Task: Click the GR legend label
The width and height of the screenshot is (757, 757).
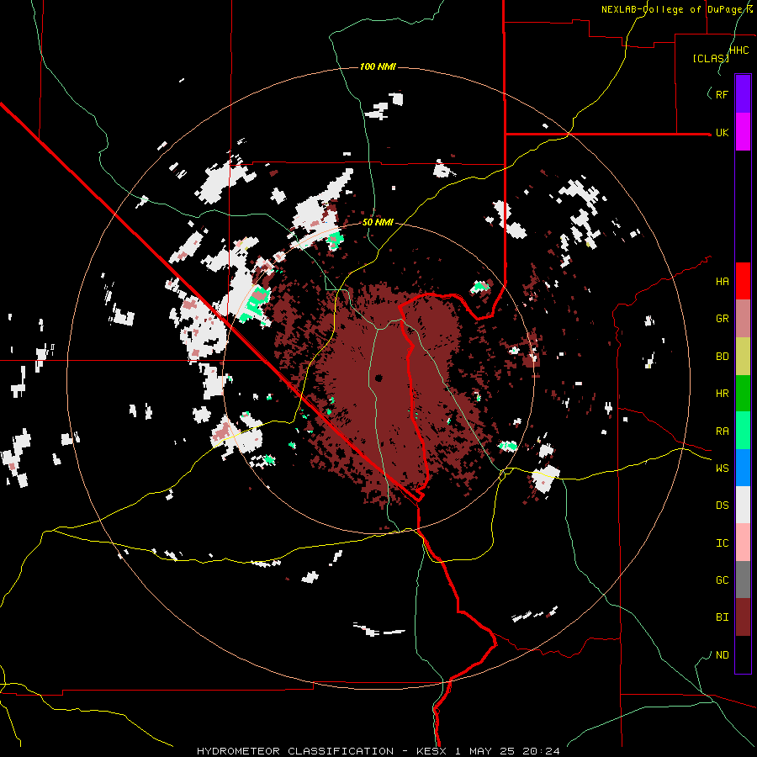Action: coord(722,319)
